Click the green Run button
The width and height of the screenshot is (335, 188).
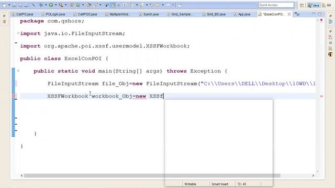tap(51, 5)
